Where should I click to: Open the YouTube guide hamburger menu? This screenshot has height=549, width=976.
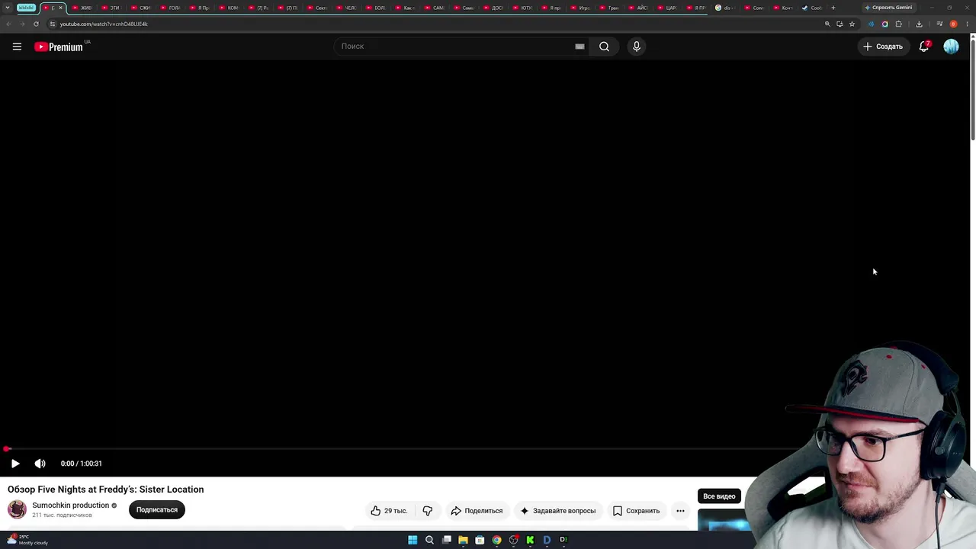(x=17, y=47)
